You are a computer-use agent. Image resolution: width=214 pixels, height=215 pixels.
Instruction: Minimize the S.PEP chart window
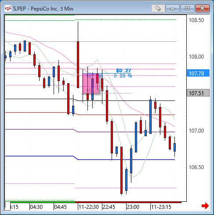[x=173, y=8]
